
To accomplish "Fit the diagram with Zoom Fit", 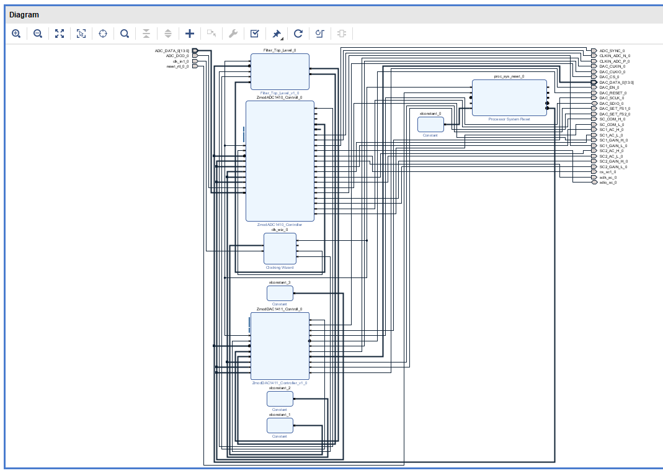I will [60, 34].
